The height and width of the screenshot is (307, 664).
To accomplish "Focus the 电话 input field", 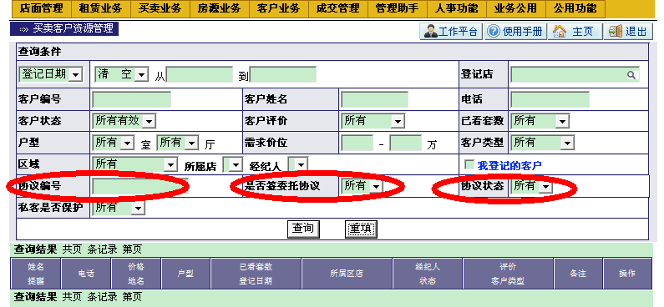I will click(x=550, y=99).
